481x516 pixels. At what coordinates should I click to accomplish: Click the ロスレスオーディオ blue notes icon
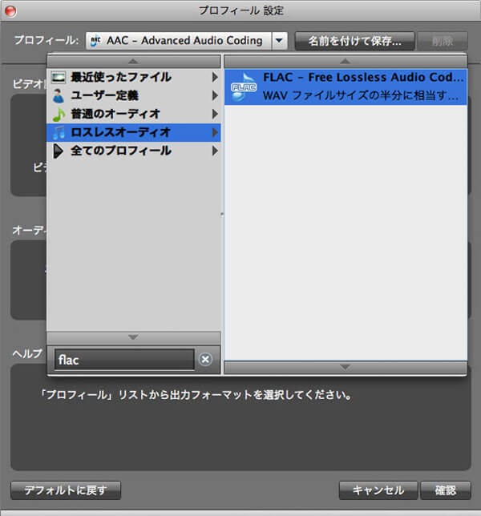(x=59, y=133)
